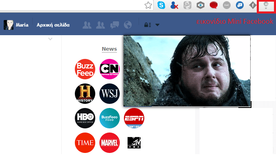Click the Mini Facebook extension icon
This screenshot has width=276, height=155.
point(266,5)
